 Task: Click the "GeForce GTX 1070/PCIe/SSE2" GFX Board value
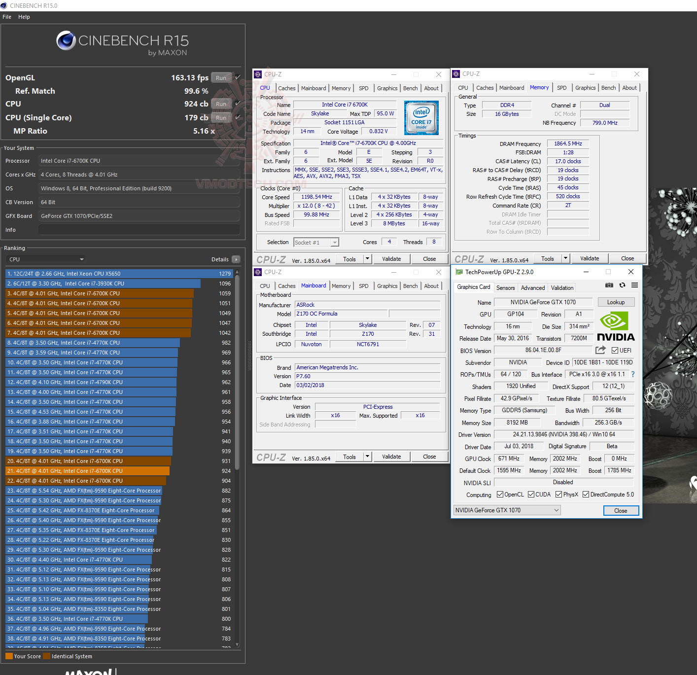139,216
